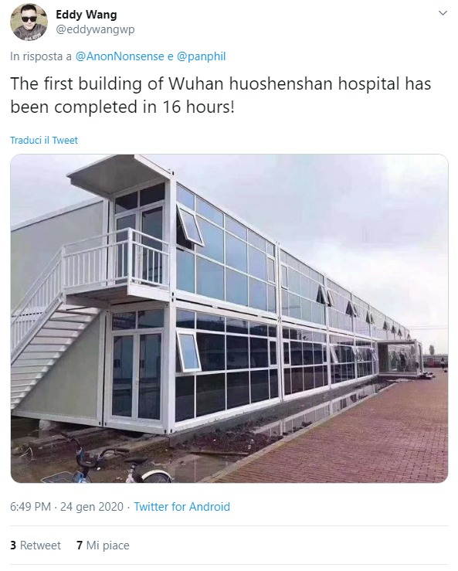Image resolution: width=458 pixels, height=571 pixels.
Task: Click the In risposta a label
Action: click(41, 56)
